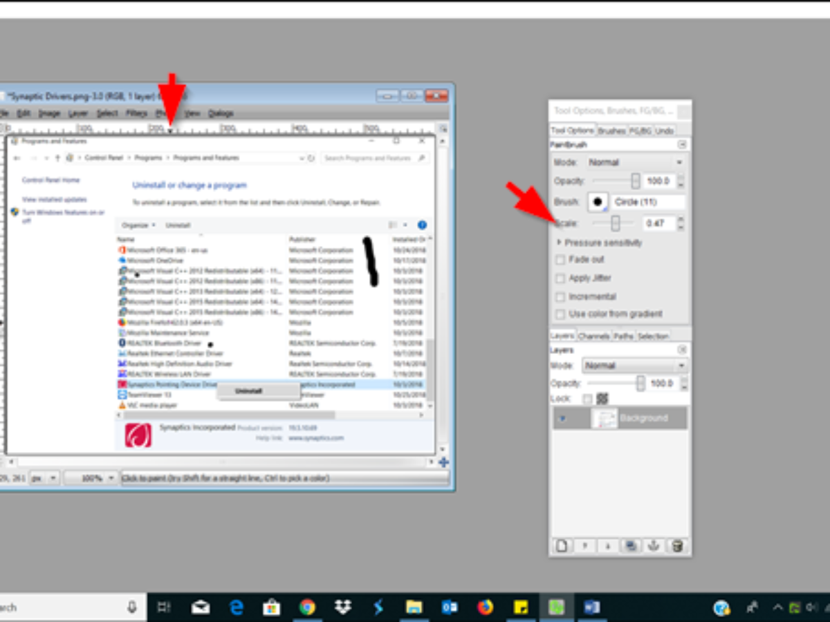Viewport: 830px width, 622px height.
Task: Toggle lock alpha channel icon
Action: (x=602, y=399)
